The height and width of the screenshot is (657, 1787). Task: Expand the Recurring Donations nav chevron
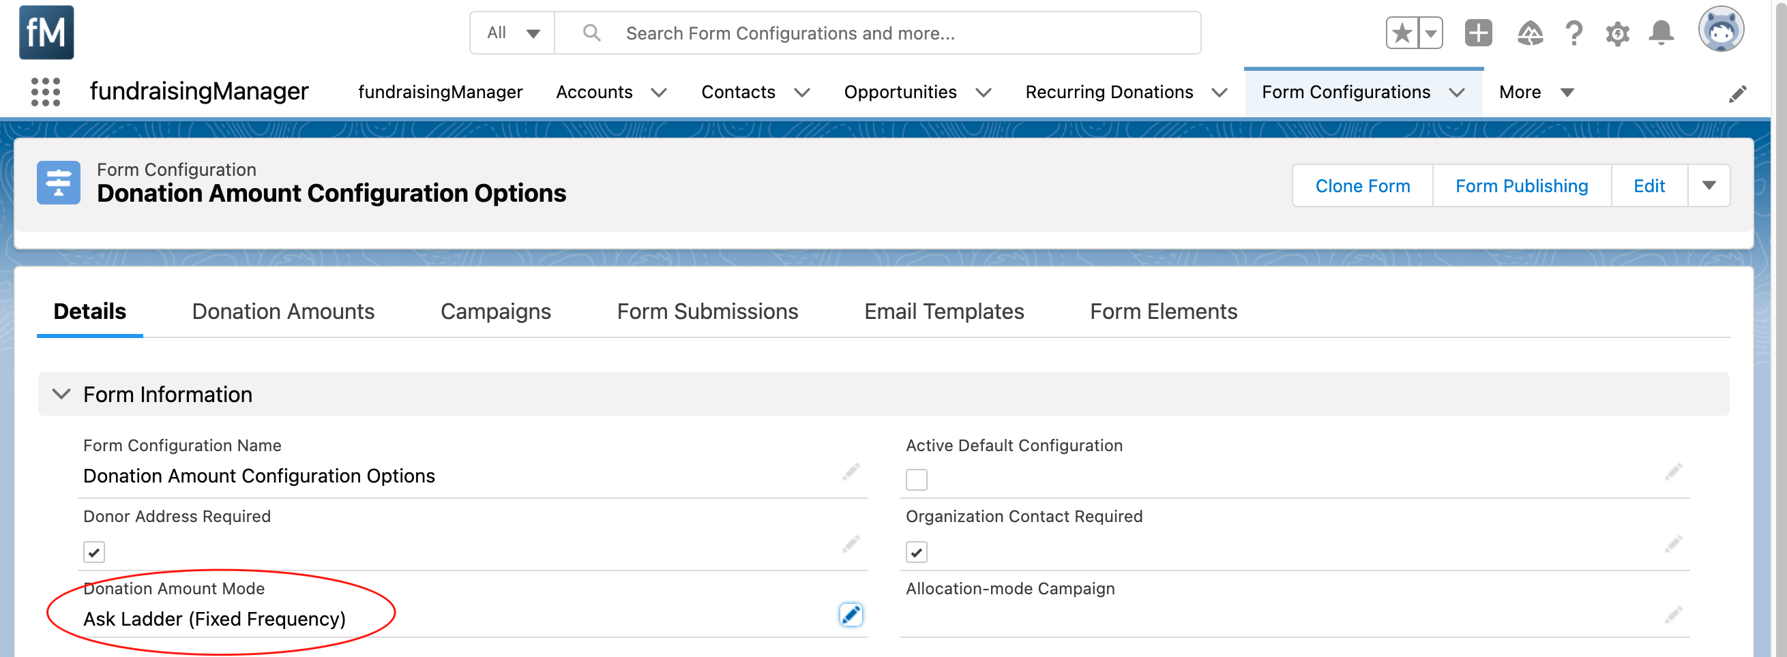[1220, 93]
